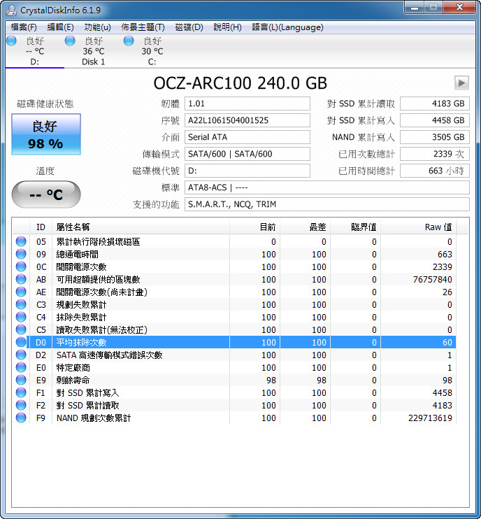Click power on count value 2339 次

pyautogui.click(x=435, y=154)
